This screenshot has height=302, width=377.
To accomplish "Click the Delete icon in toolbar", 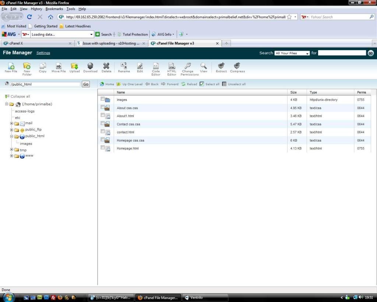I will point(106,67).
